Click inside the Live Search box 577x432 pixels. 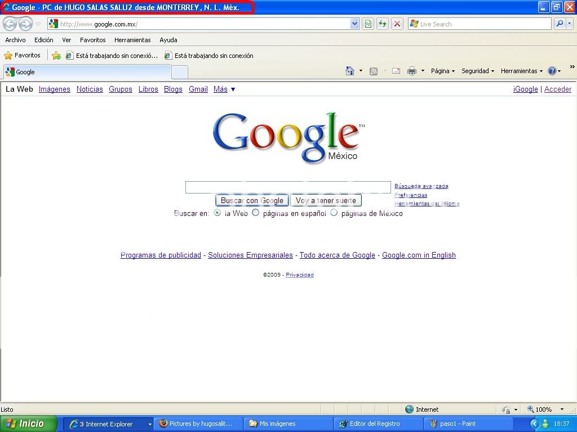[480, 24]
